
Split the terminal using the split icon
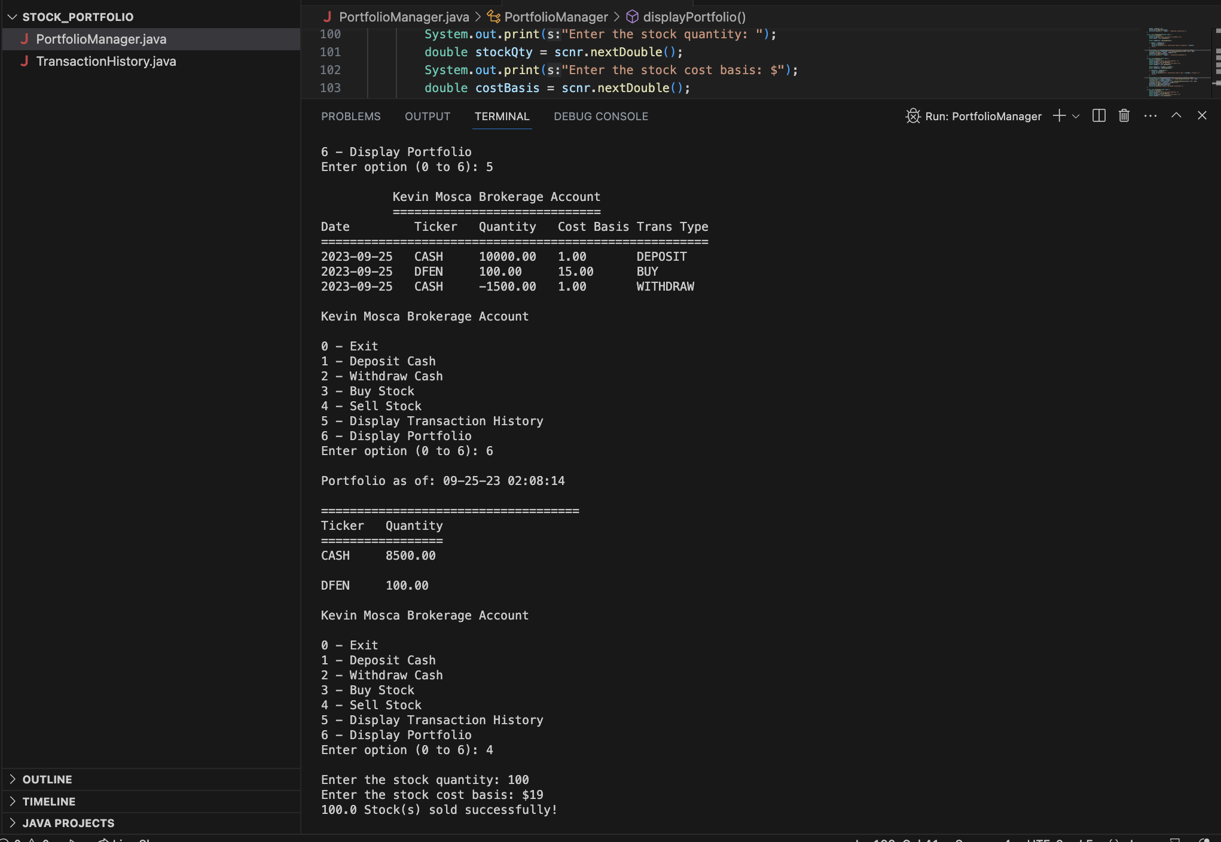1099,115
